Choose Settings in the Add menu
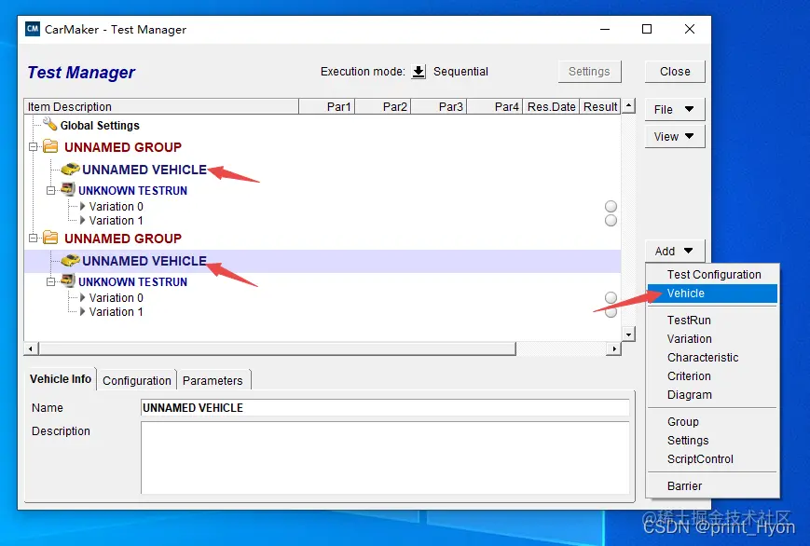Viewport: 810px width, 546px height. tap(713, 440)
